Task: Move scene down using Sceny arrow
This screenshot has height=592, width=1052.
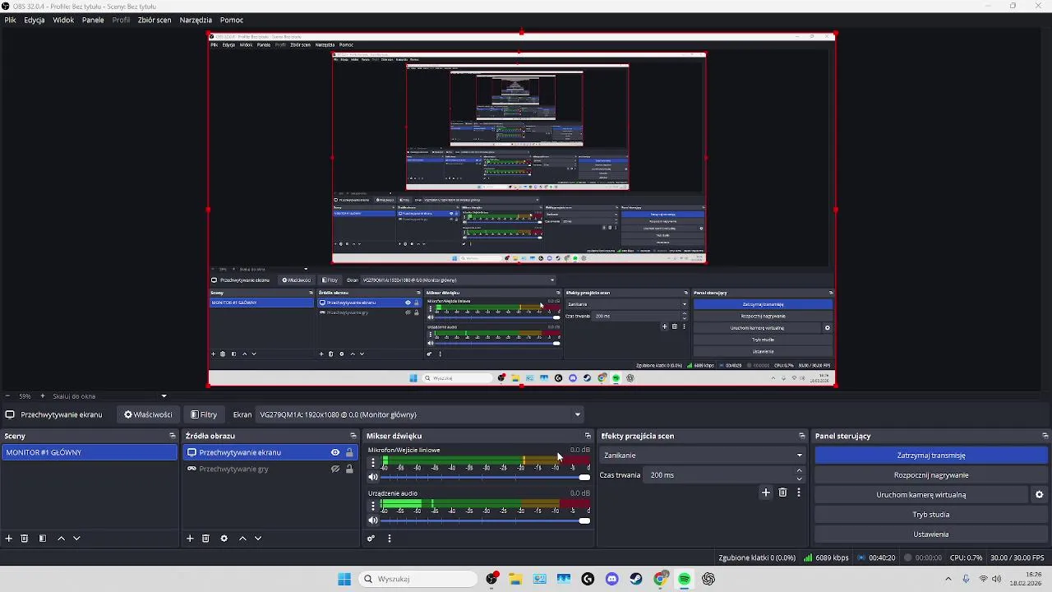Action: 76,539
